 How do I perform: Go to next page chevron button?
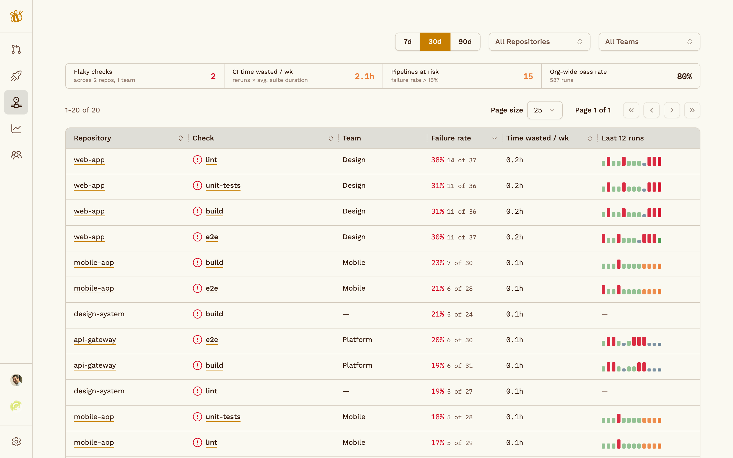[x=671, y=110]
